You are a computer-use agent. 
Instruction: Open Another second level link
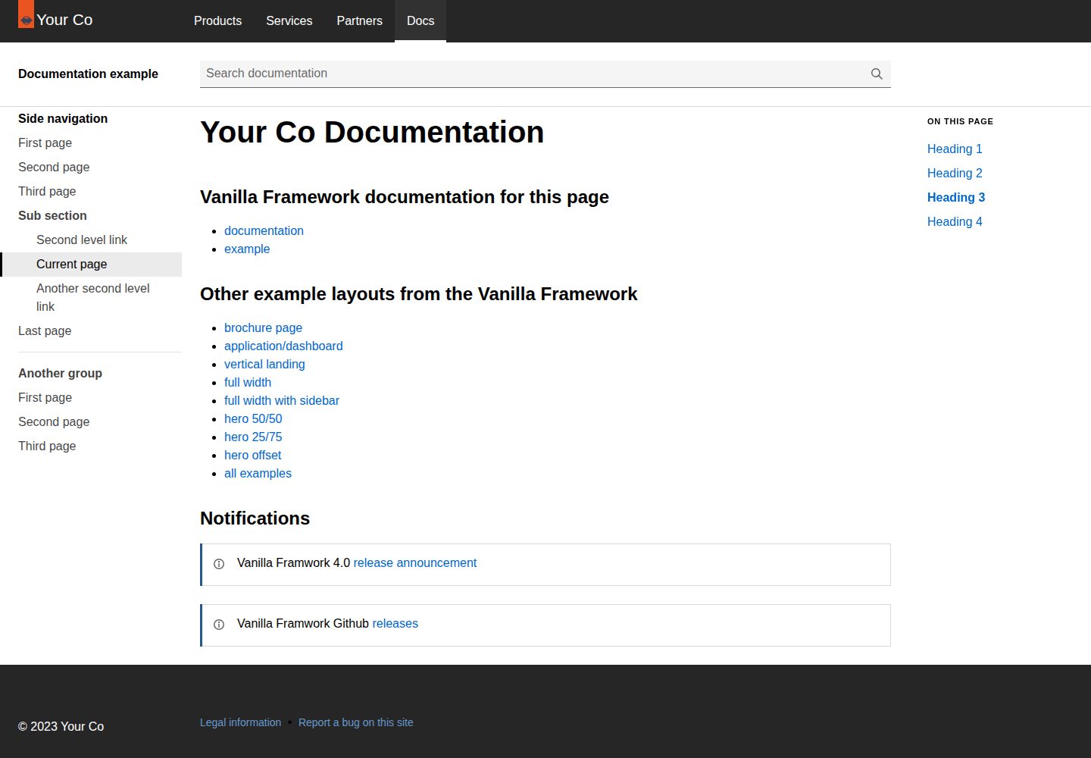(93, 297)
